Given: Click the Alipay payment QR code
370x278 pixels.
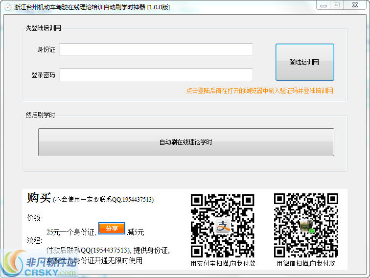Looking at the screenshot, I should pyautogui.click(x=222, y=225).
